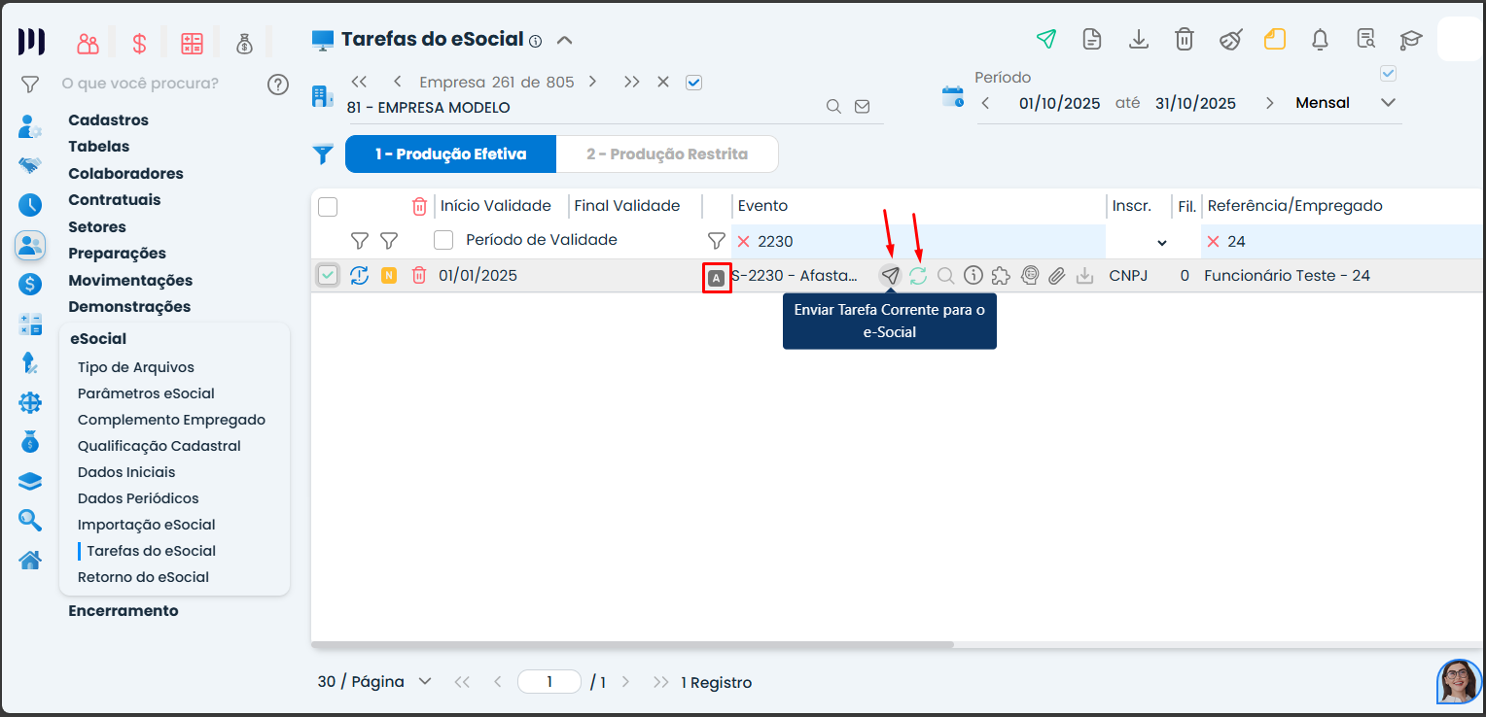Screen dimensions: 1486x717
Task: Click the red people icon in header
Action: coord(88,44)
